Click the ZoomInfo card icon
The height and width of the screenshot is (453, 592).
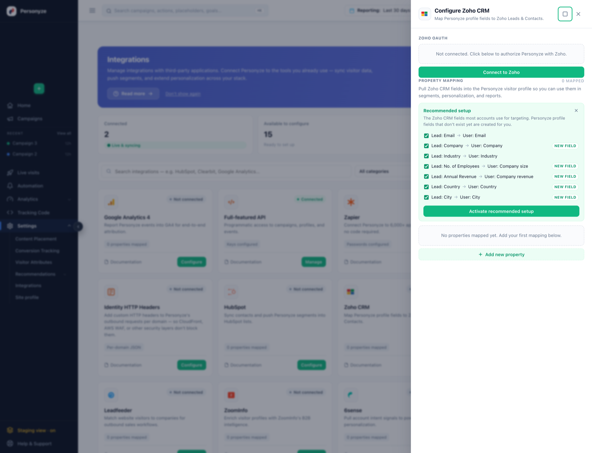(x=231, y=395)
